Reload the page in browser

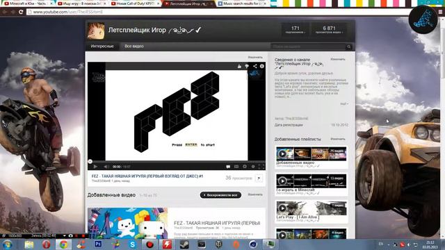(x=21, y=12)
